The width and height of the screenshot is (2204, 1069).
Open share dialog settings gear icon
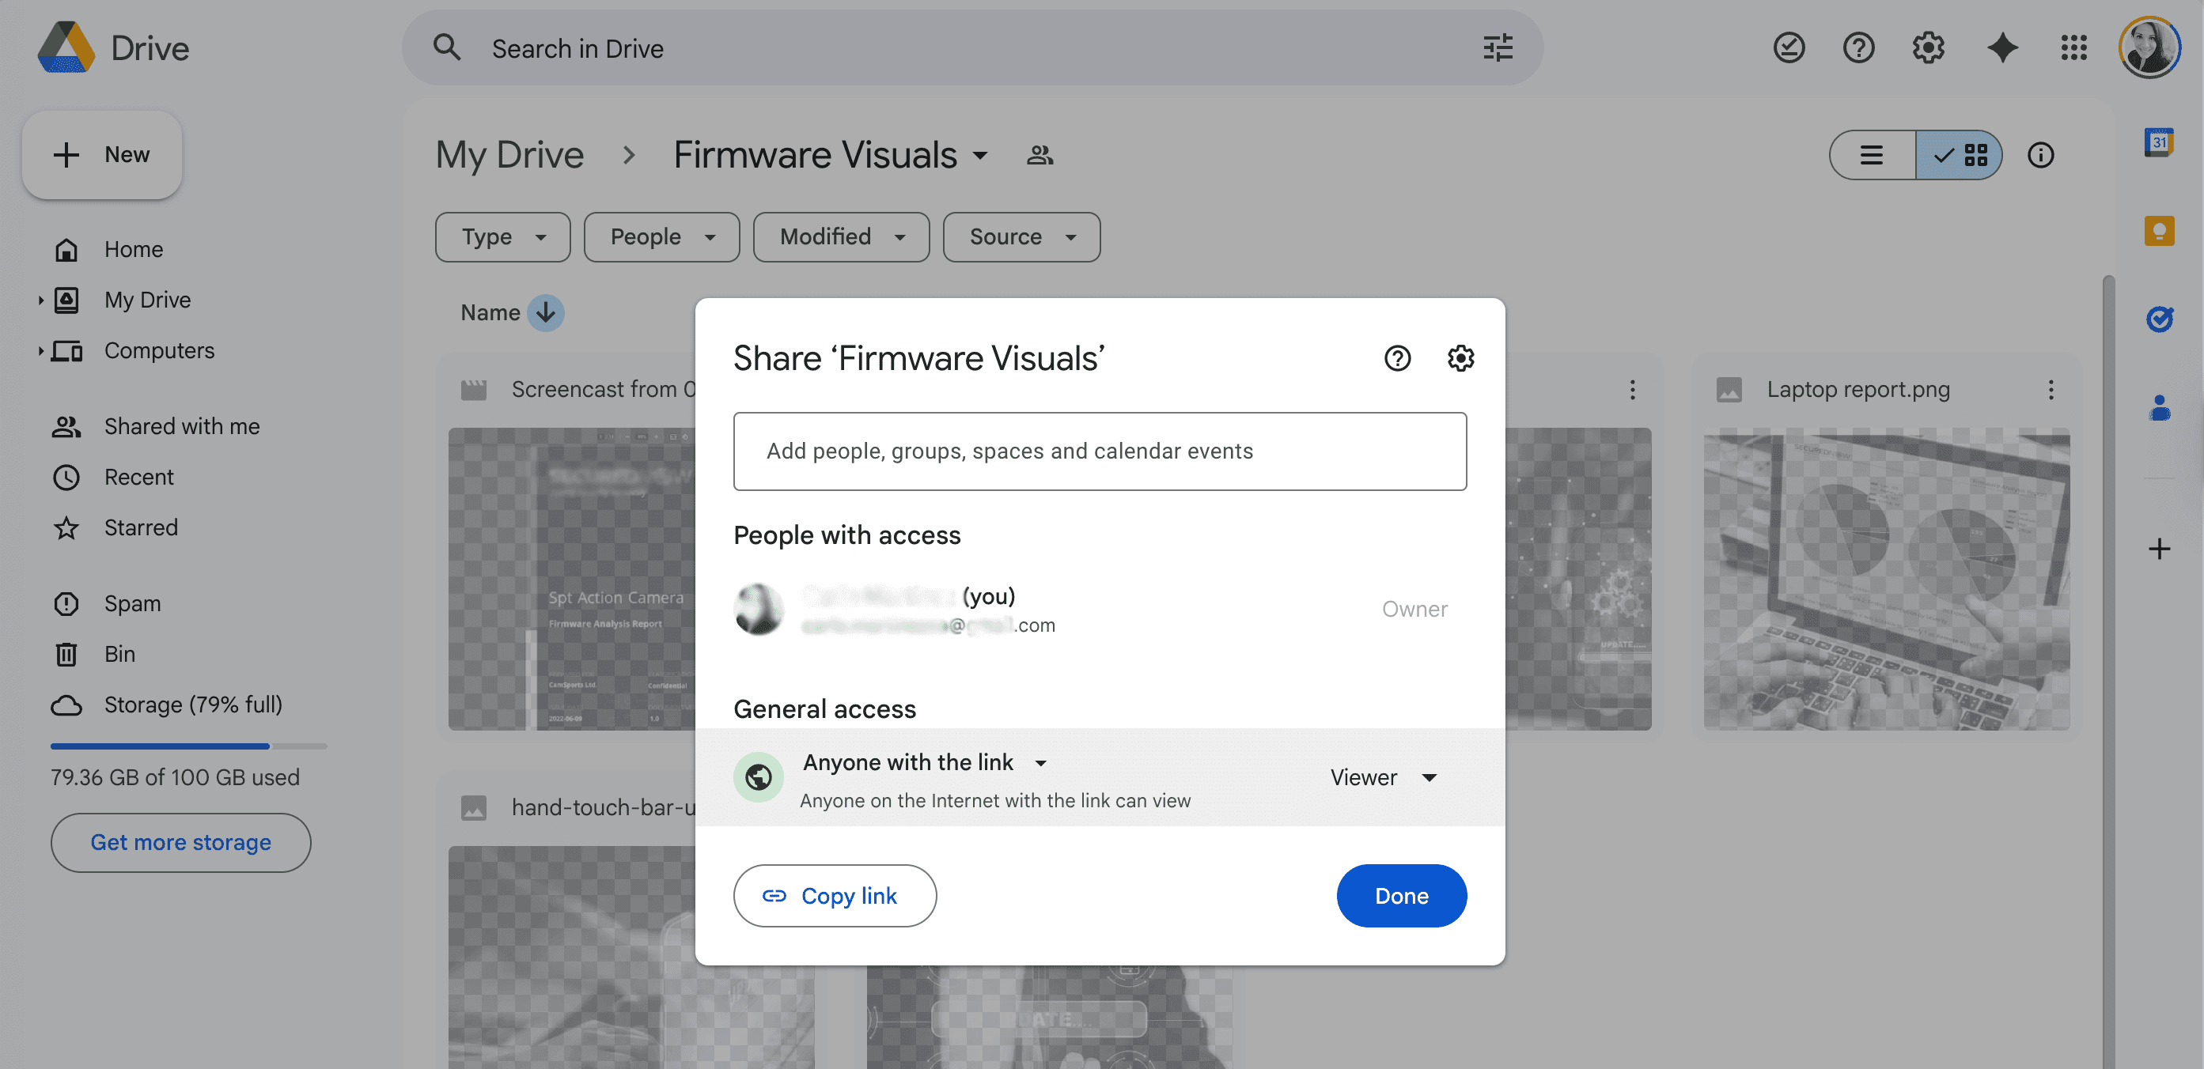[1460, 358]
